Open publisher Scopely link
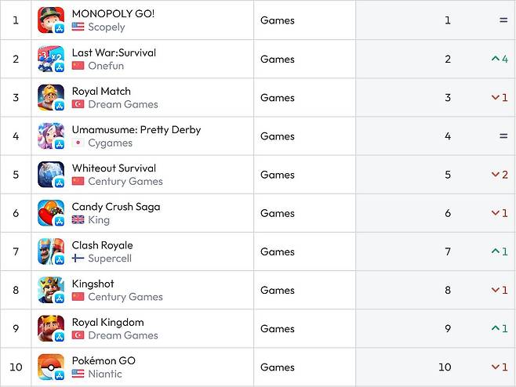516x387 pixels. (x=107, y=27)
